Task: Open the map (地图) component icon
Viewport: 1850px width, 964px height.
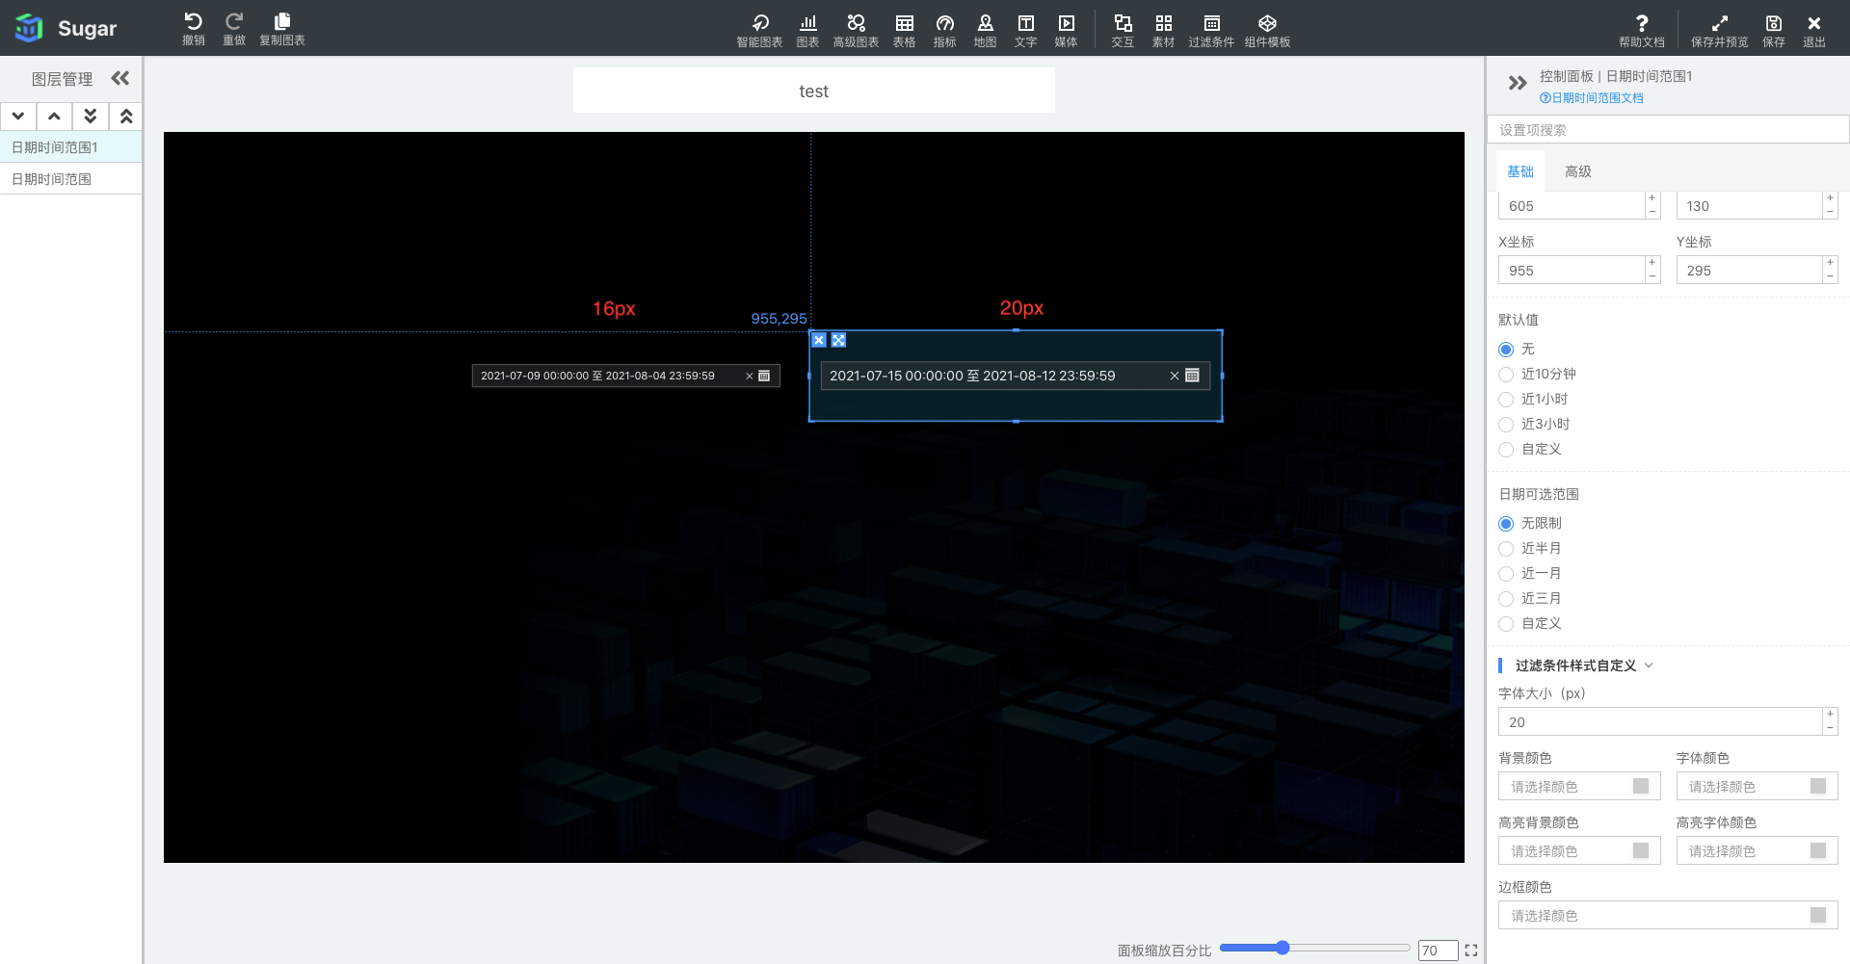Action: pyautogui.click(x=985, y=24)
